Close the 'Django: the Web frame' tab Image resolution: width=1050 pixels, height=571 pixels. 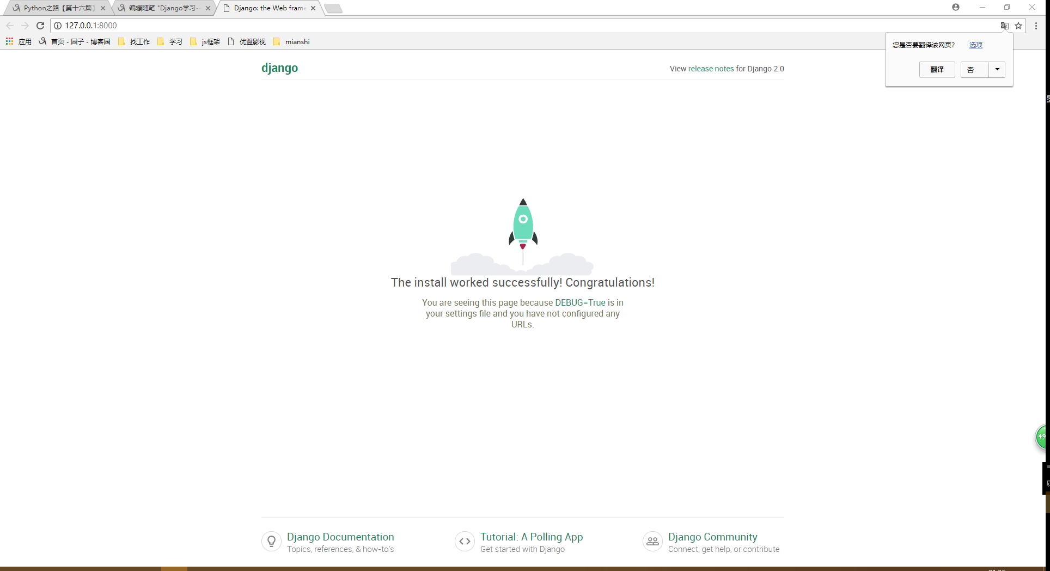coord(313,8)
